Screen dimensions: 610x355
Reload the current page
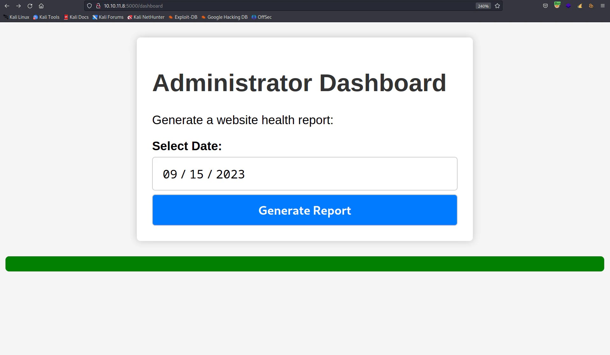(x=30, y=6)
